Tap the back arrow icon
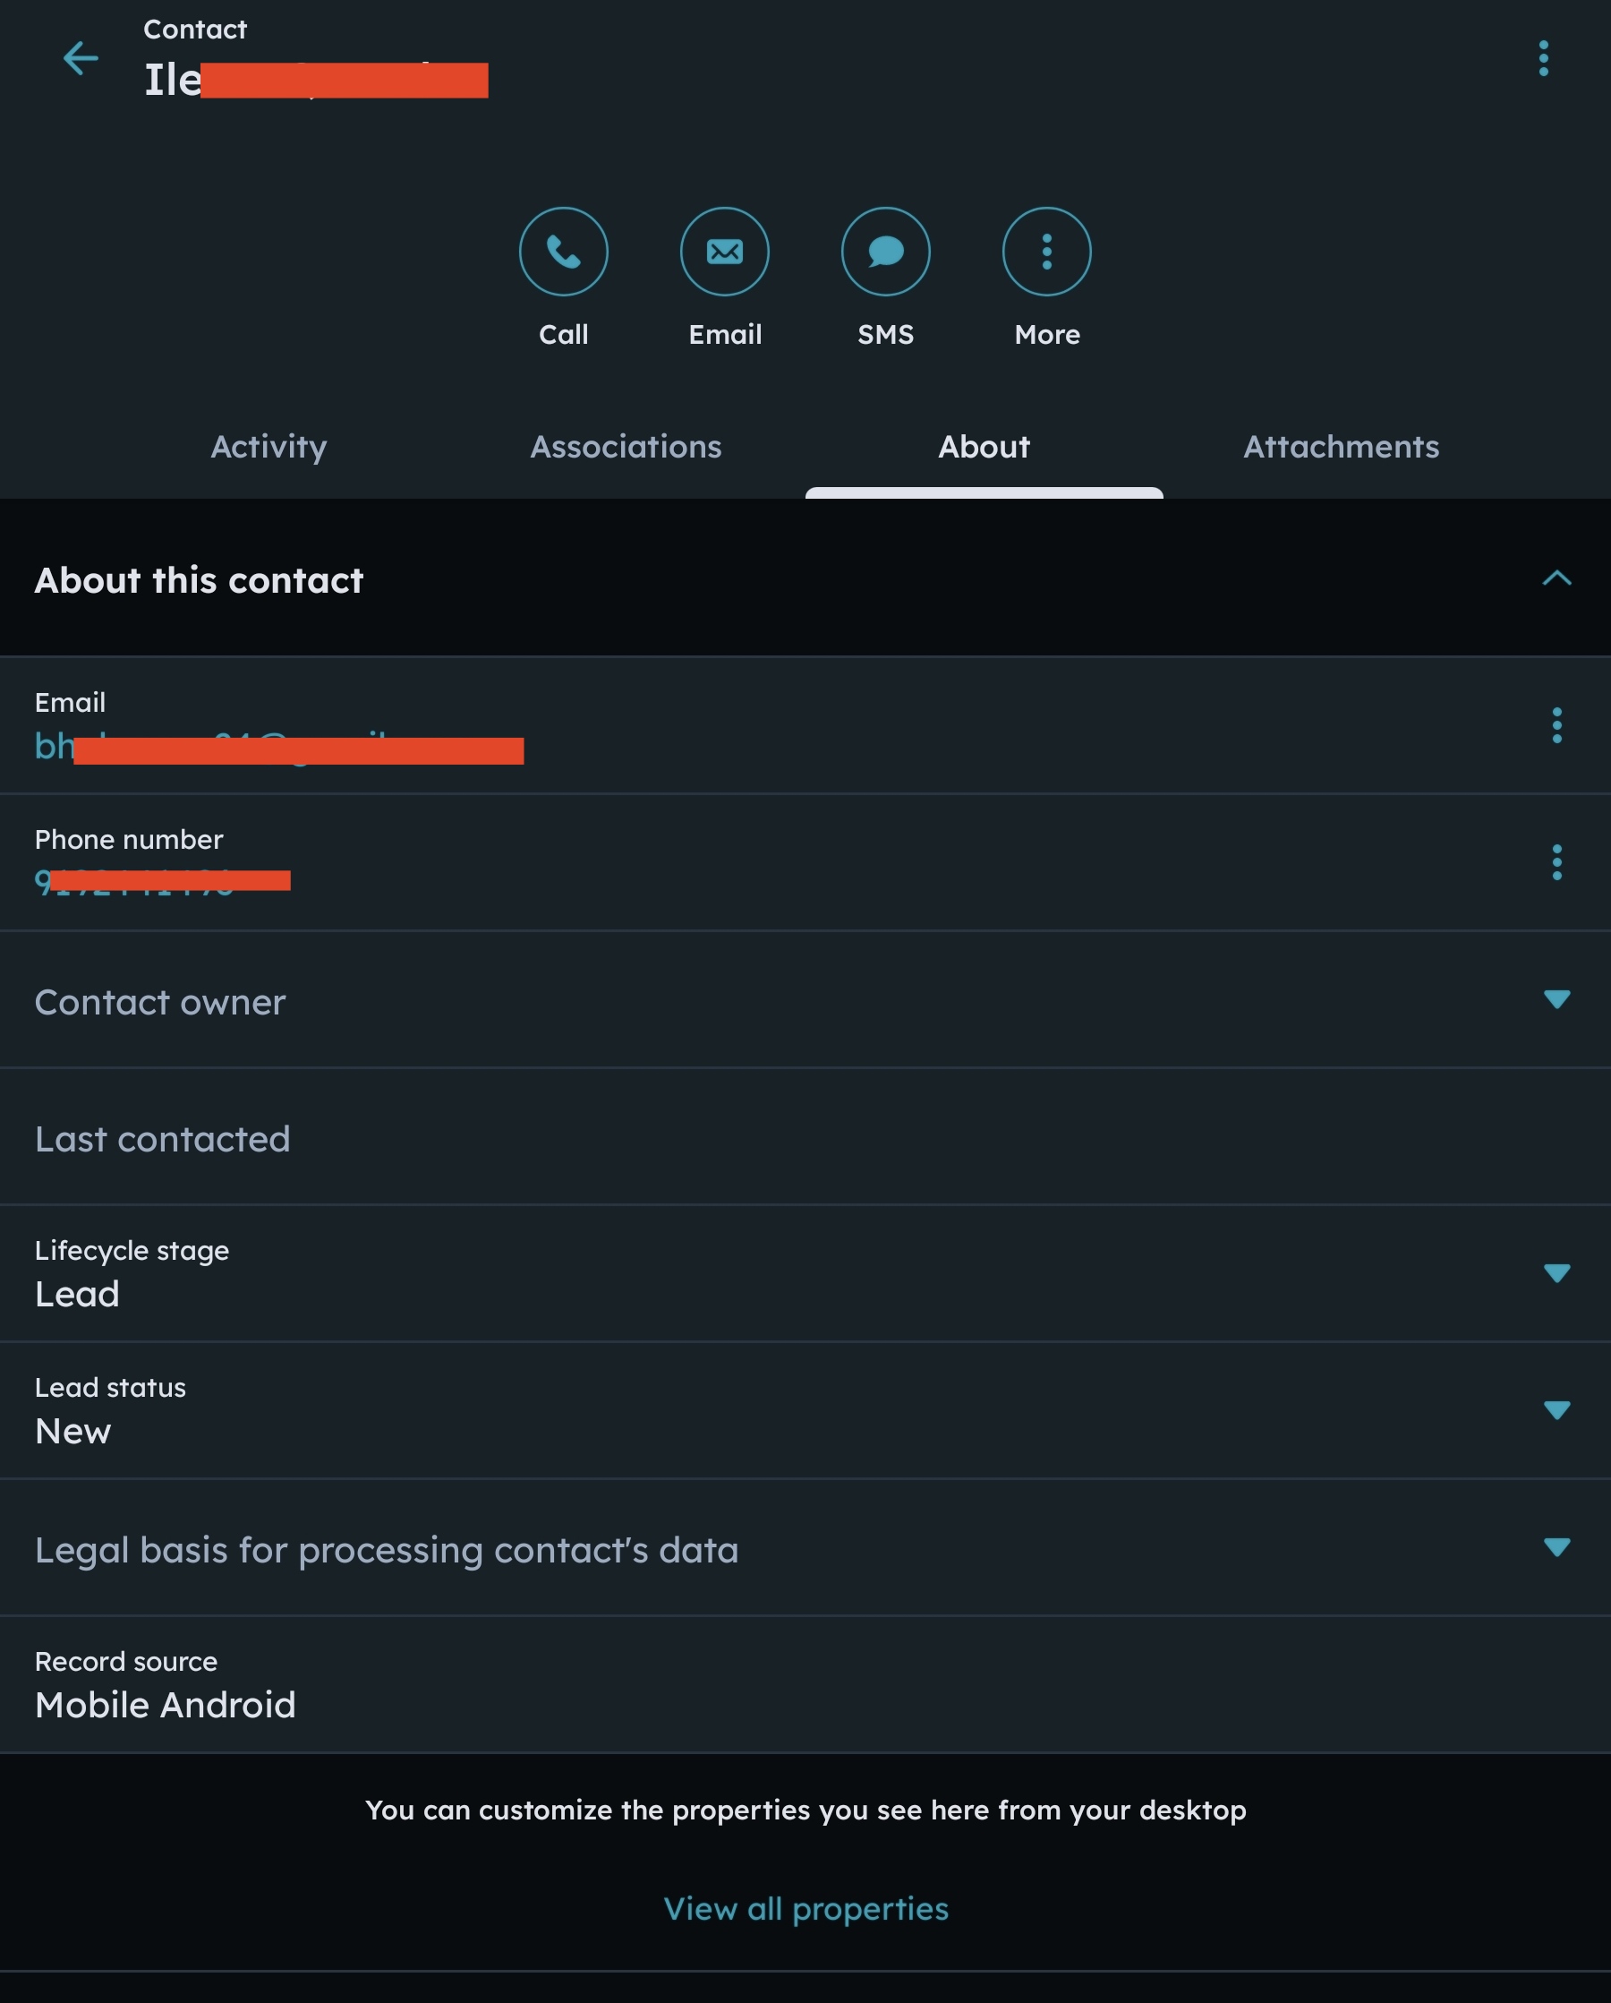The width and height of the screenshot is (1611, 2003). click(x=81, y=58)
